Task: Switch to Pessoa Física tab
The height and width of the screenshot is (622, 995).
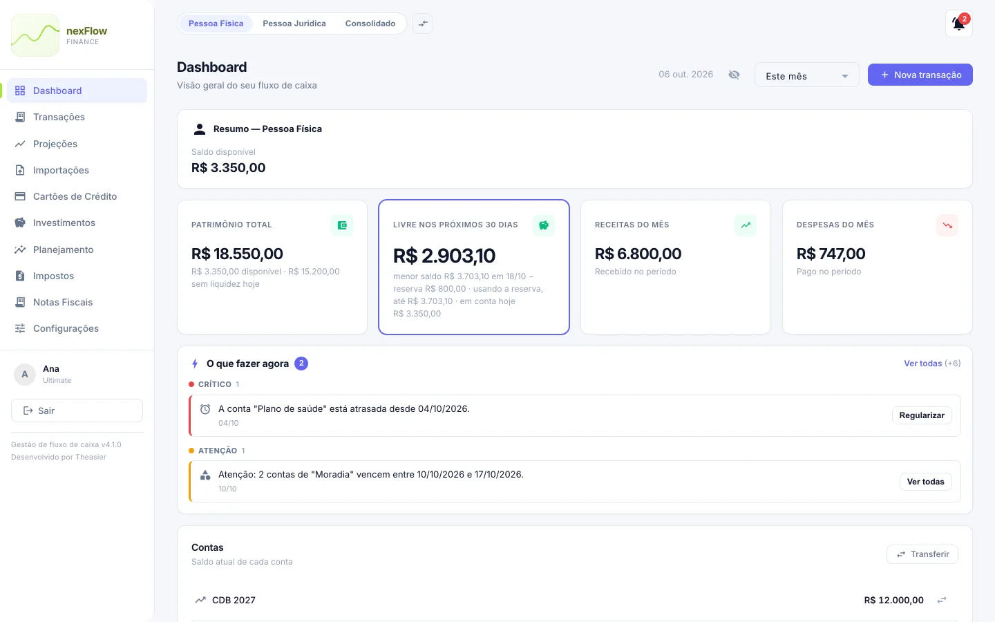Action: [216, 23]
